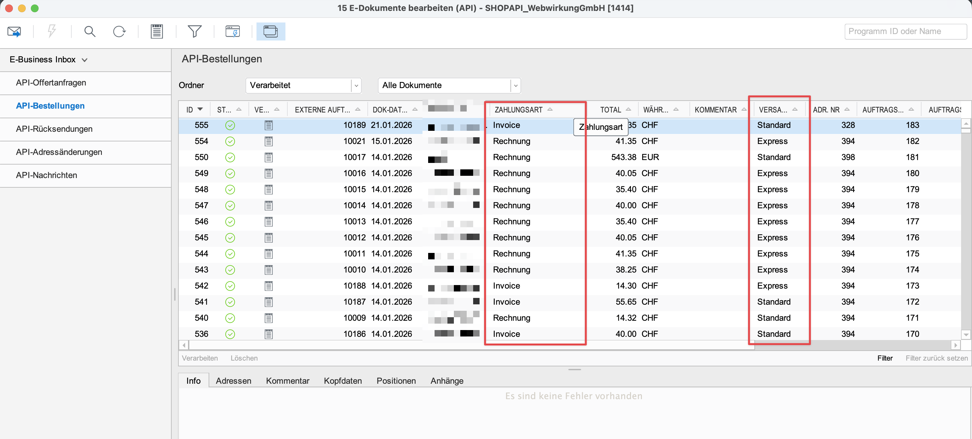The height and width of the screenshot is (439, 972).
Task: Click the lightning bolt process icon
Action: (52, 31)
